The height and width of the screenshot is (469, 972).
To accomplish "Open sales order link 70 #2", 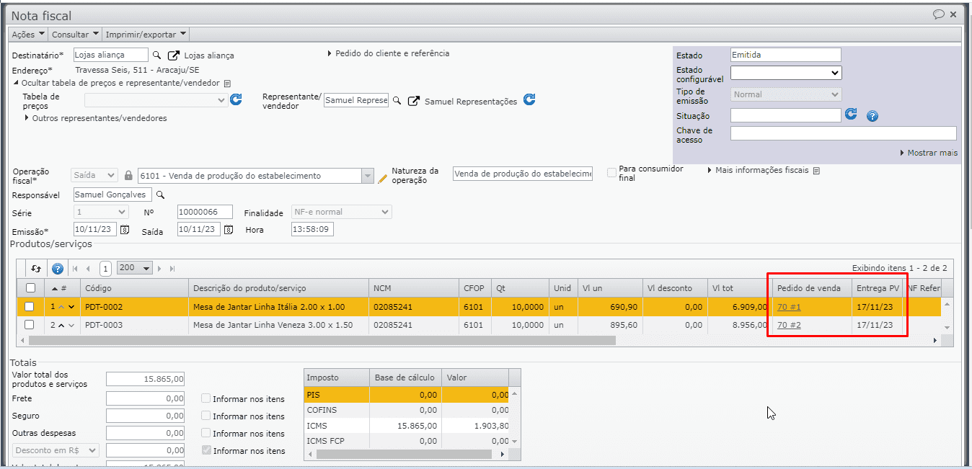I will coord(789,325).
